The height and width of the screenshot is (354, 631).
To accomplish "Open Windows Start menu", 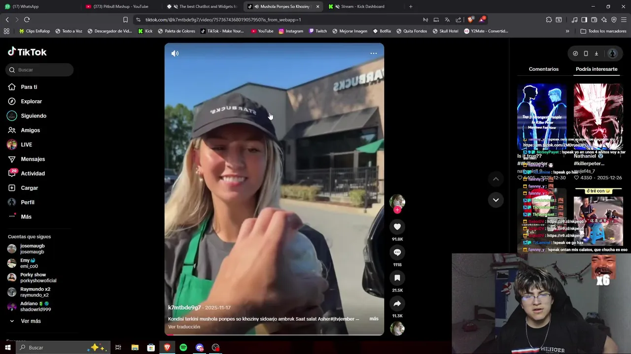I will 7,348.
